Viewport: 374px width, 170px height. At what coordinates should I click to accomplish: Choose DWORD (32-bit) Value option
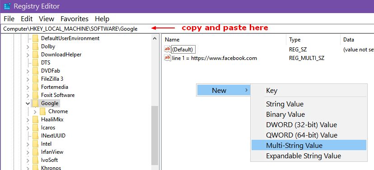[301, 125]
